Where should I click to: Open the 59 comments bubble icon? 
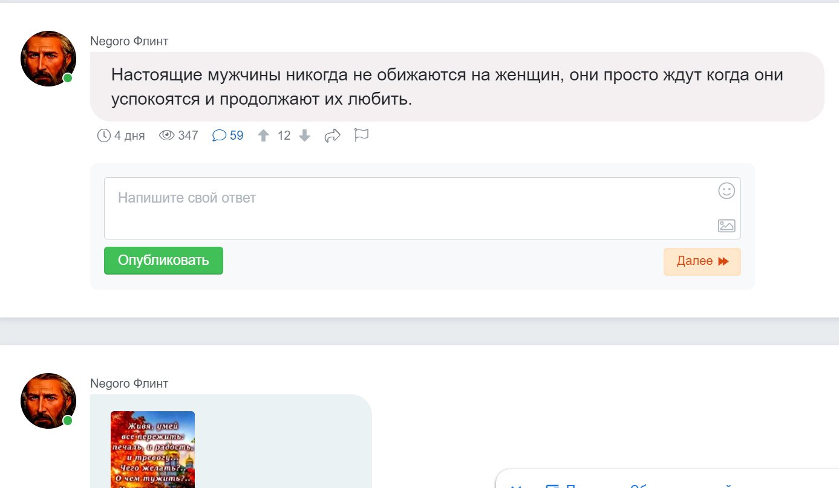(219, 135)
